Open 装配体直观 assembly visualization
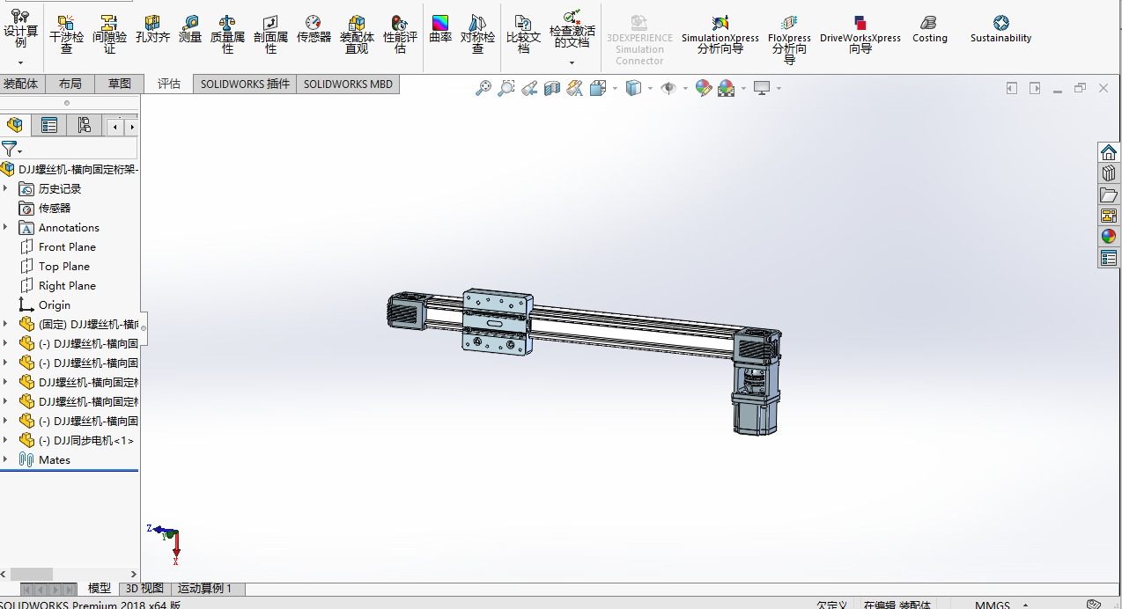This screenshot has width=1122, height=609. tap(357, 34)
